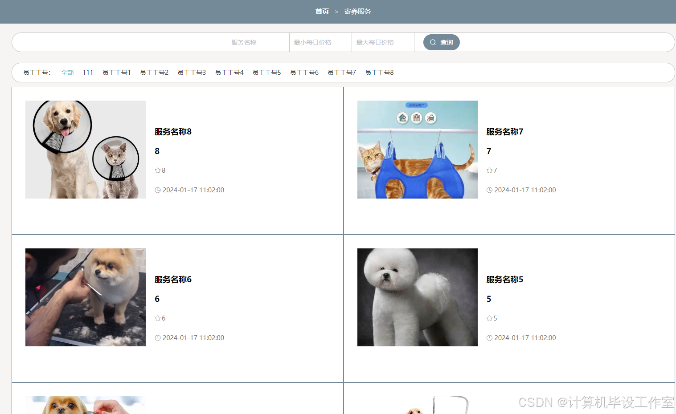This screenshot has height=414, width=676.
Task: Click the 服务名称6 title
Action: pos(173,280)
